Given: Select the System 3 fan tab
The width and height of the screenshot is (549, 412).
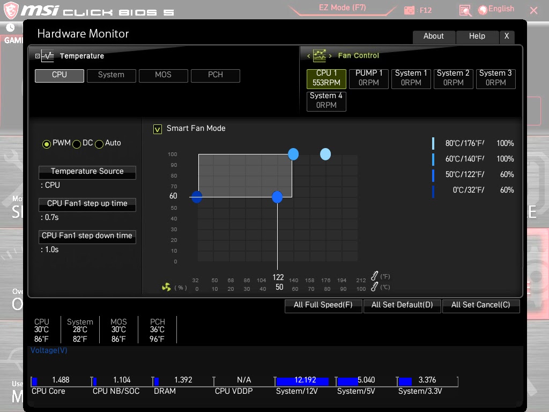Looking at the screenshot, I should click(x=495, y=78).
